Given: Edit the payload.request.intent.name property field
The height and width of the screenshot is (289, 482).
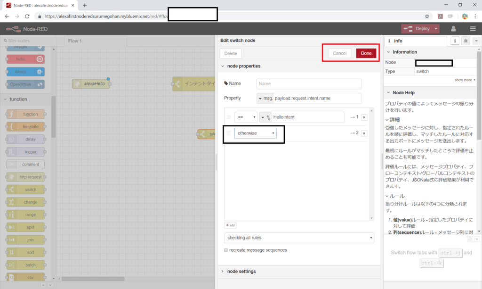Looking at the screenshot, I should pos(317,98).
